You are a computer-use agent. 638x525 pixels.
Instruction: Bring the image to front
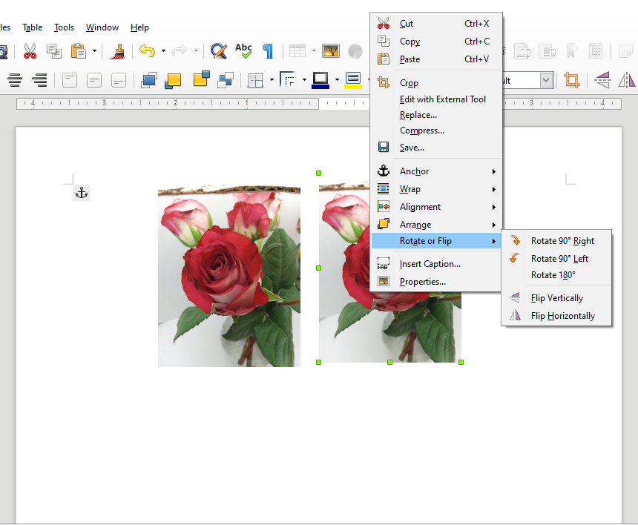150,79
